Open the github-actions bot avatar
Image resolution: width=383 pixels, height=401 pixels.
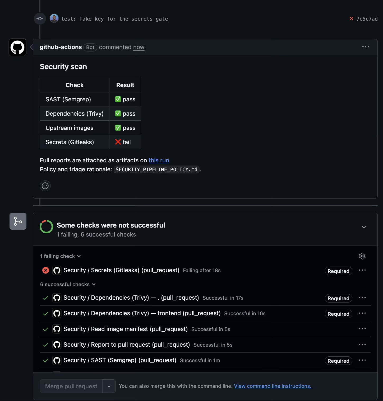pos(17,47)
